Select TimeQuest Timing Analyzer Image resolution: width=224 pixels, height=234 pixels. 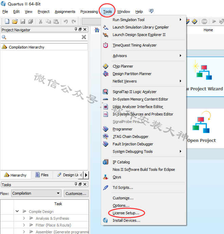click(144, 45)
